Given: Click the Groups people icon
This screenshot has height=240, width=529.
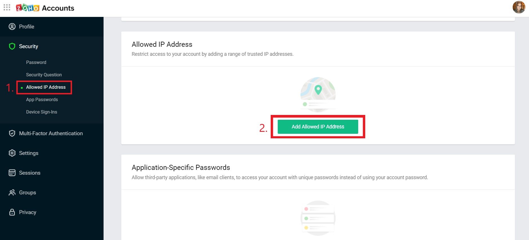Looking at the screenshot, I should click(x=12, y=192).
